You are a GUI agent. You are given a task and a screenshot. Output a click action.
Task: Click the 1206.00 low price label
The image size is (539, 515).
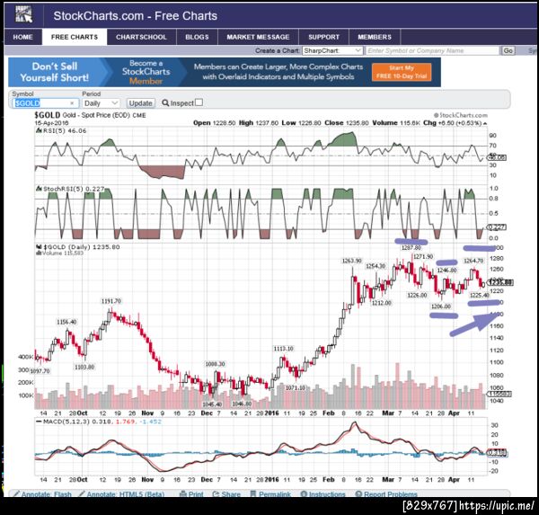point(441,306)
